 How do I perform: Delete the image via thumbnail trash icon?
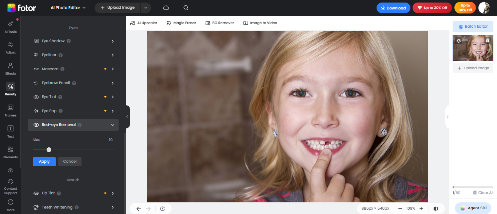(488, 41)
